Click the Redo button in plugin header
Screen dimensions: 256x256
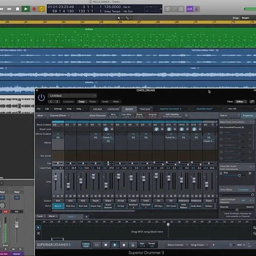116,102
